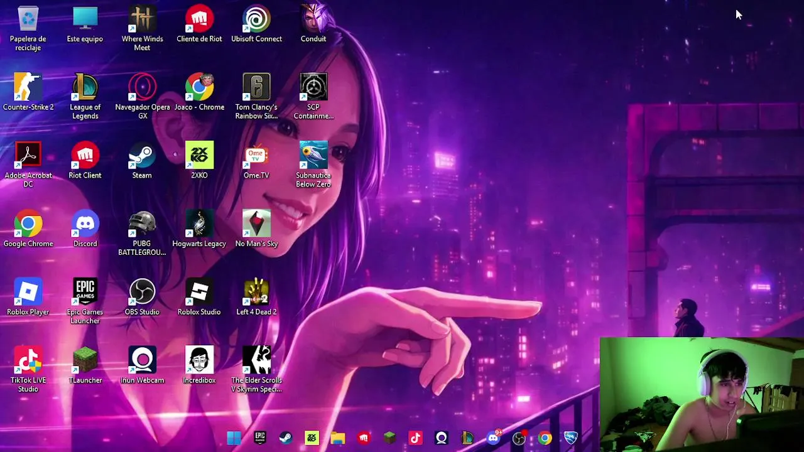Open Epic Games from the taskbar

click(259, 438)
